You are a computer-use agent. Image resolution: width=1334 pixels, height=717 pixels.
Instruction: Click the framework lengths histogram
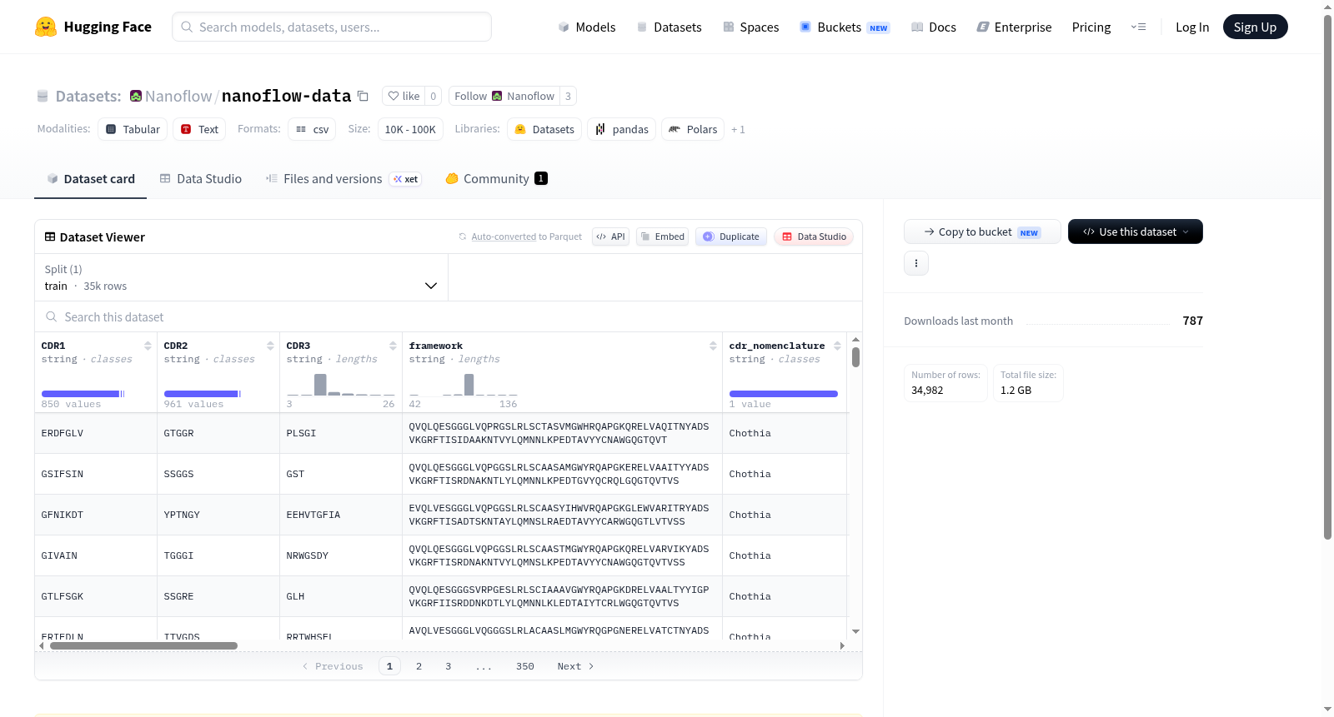tap(464, 384)
